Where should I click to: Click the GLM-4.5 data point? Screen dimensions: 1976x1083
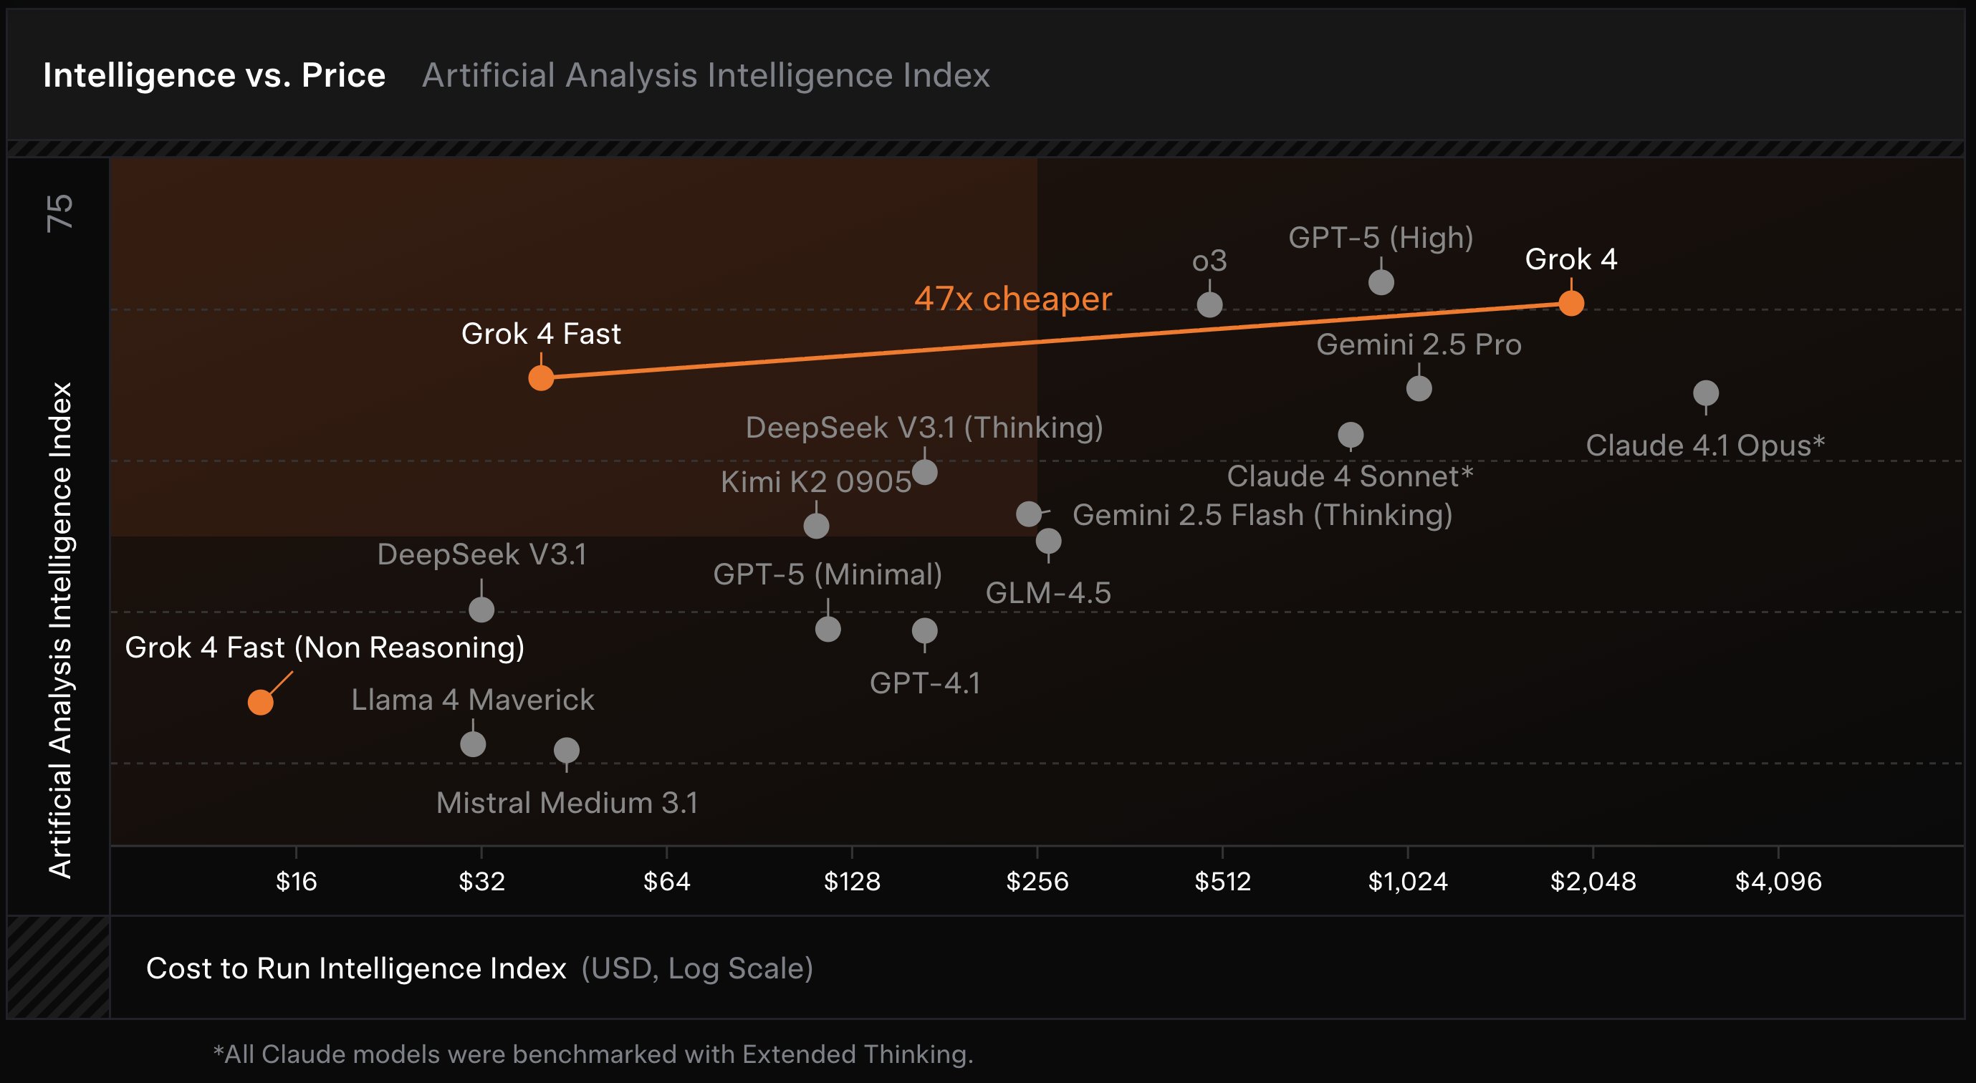1049,541
